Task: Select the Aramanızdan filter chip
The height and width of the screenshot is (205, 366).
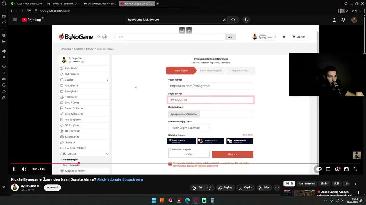Action: pos(307,183)
